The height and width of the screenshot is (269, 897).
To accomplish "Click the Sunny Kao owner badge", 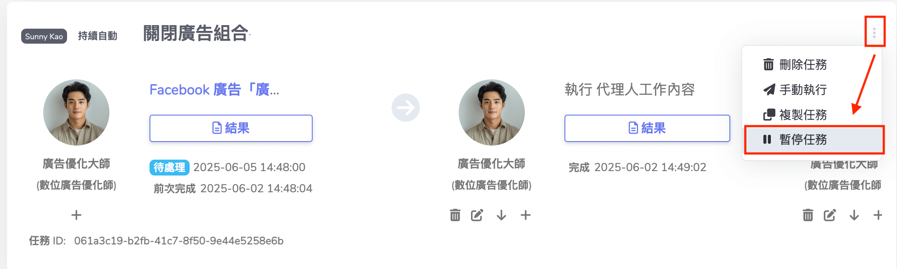I will point(44,36).
